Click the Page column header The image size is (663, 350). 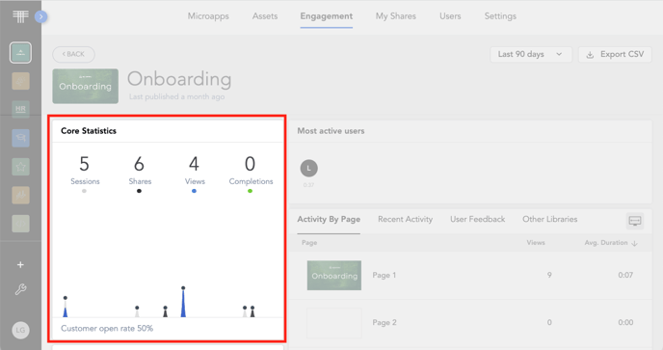309,243
